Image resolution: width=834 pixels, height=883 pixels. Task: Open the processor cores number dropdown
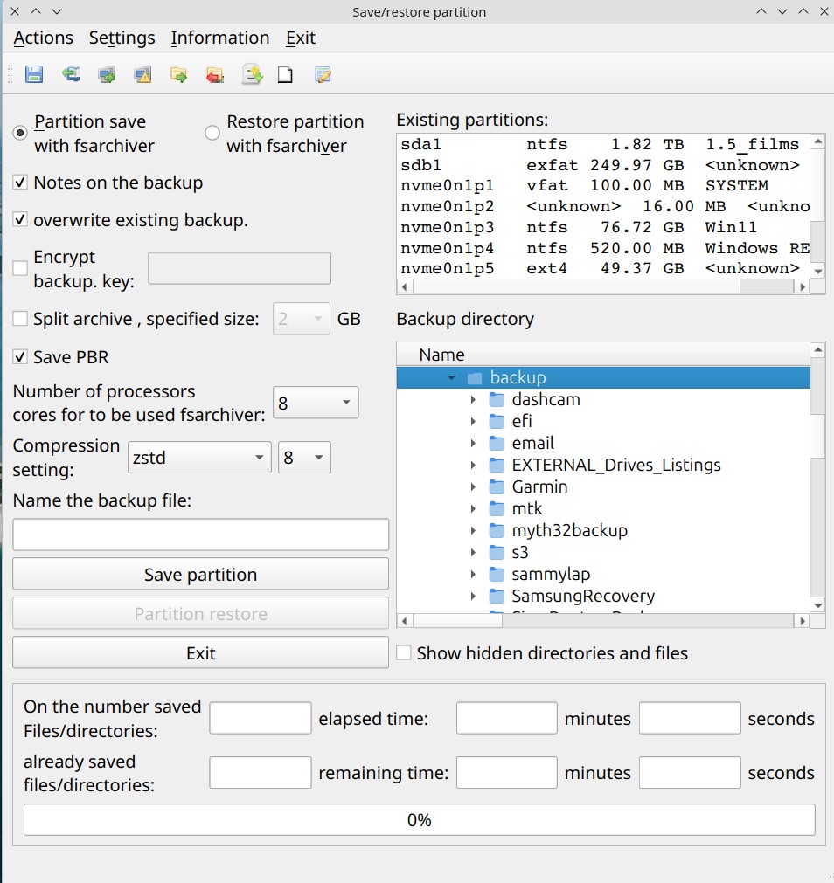[x=316, y=403]
